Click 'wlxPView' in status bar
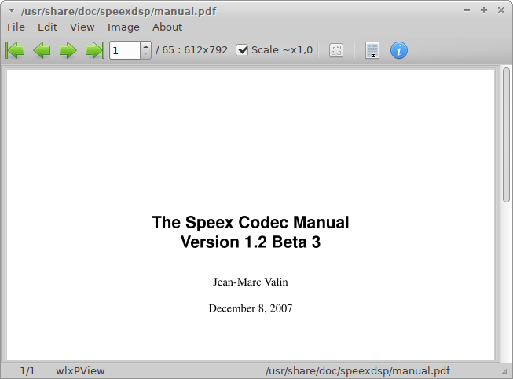Image resolution: width=513 pixels, height=379 pixels. (80, 371)
